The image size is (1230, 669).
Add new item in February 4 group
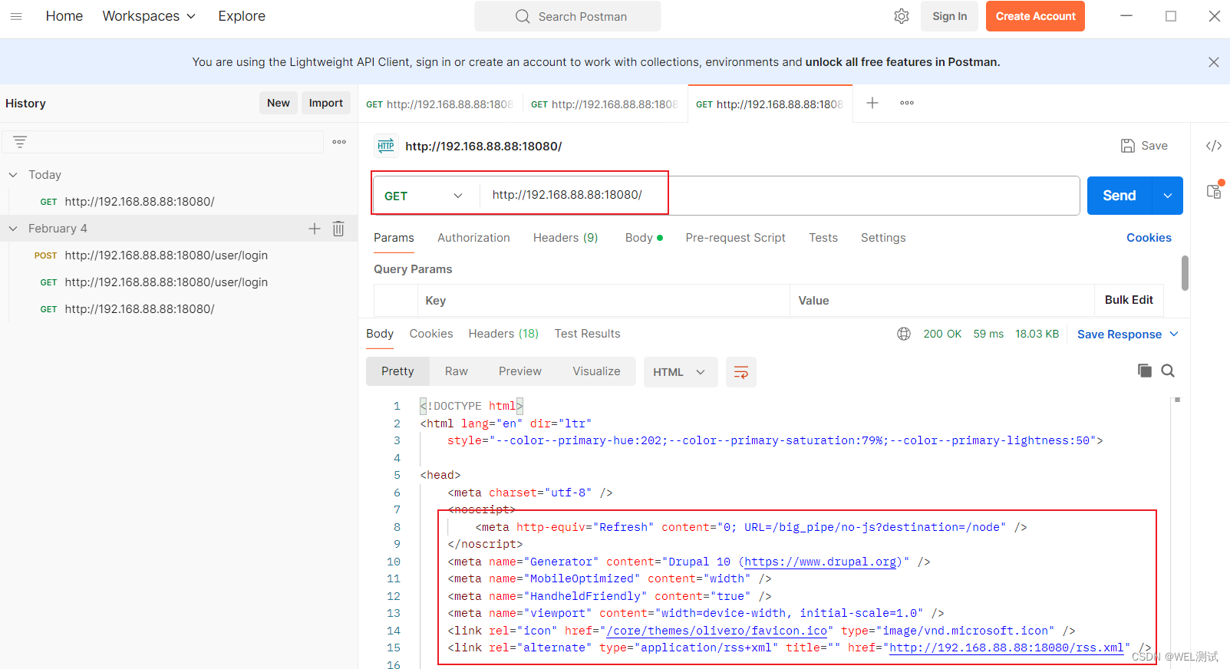coord(315,229)
